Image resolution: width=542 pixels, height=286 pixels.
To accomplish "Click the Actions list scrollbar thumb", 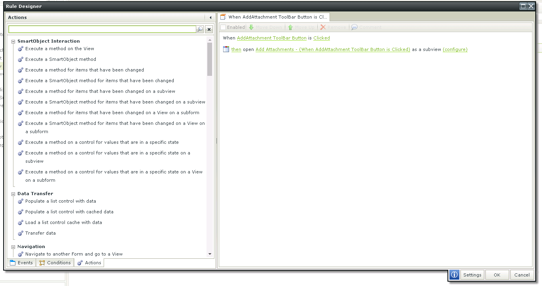I will (x=210, y=59).
